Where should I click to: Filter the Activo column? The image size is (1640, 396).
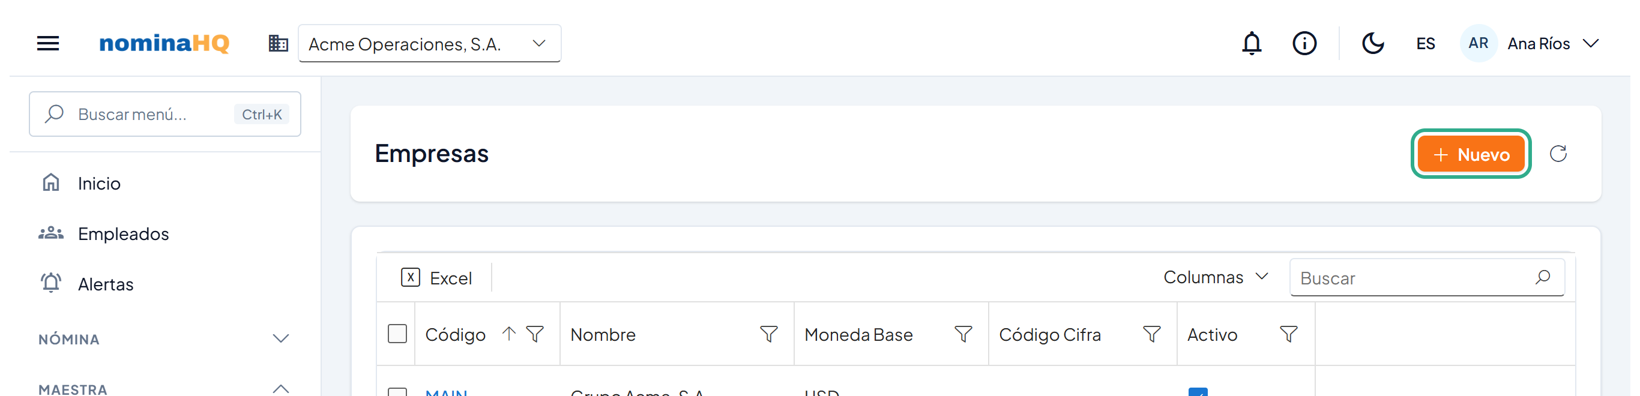pos(1289,334)
